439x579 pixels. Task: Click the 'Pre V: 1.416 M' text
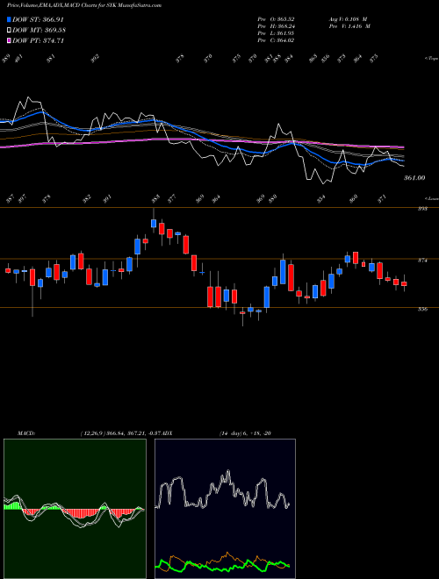(x=349, y=26)
